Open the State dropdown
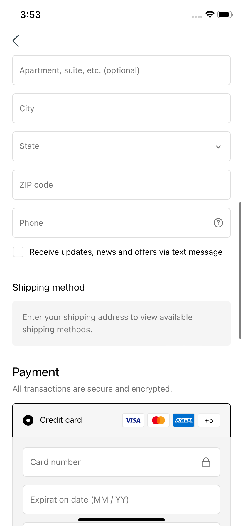The image size is (243, 526). coord(122,146)
